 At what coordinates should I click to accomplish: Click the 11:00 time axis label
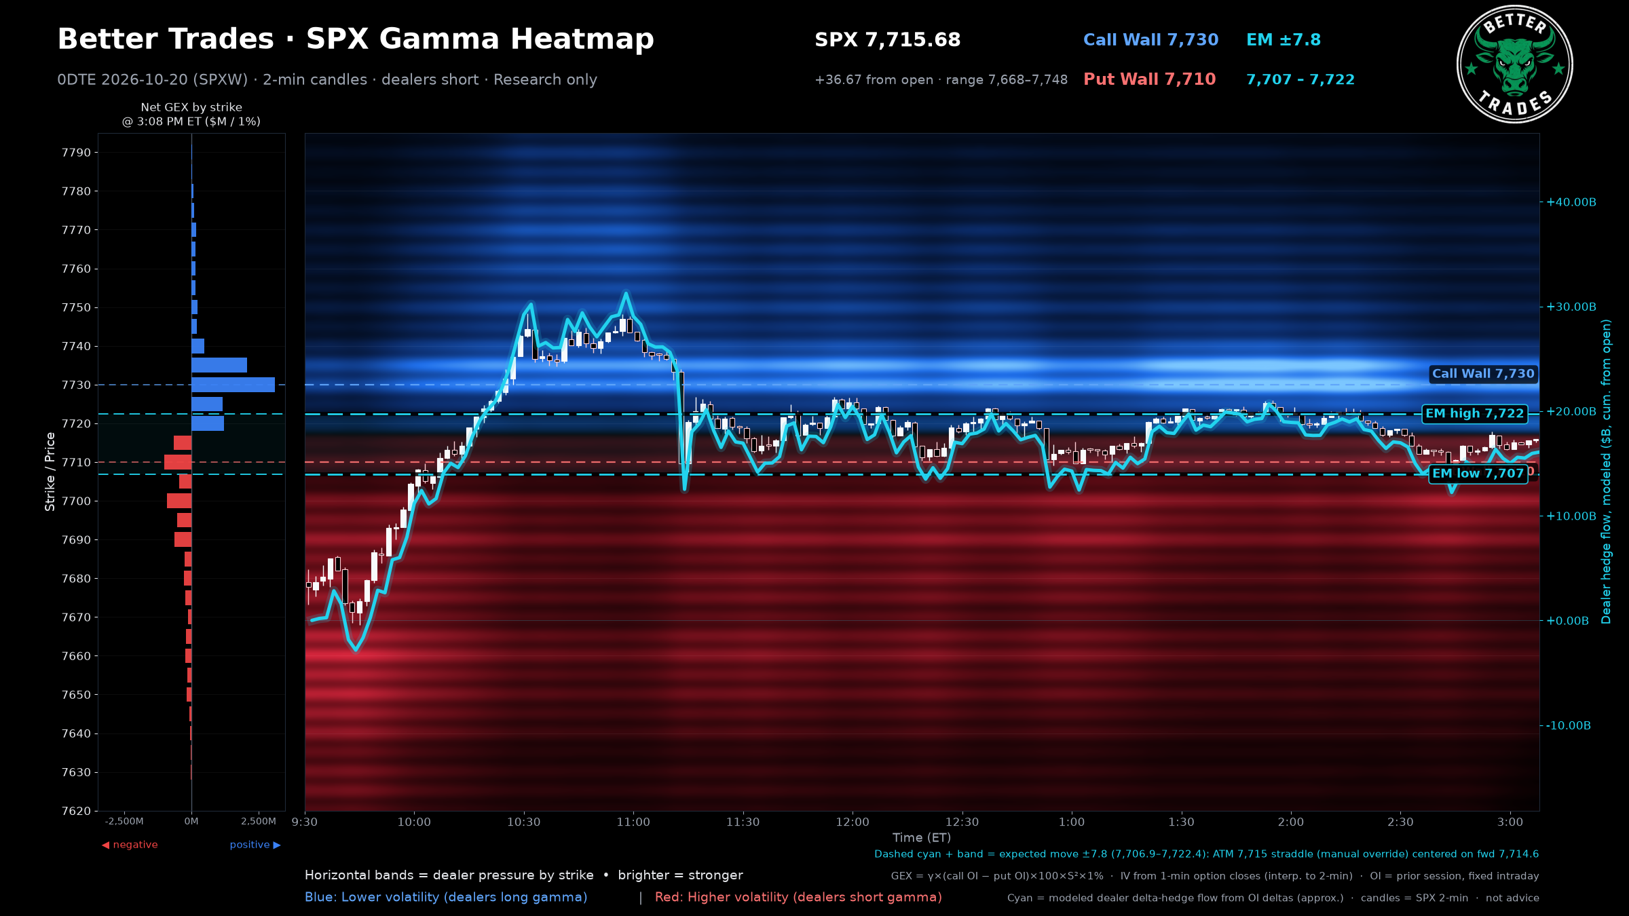pos(633,822)
